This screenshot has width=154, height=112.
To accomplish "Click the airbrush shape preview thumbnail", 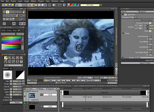I will coord(8,75).
